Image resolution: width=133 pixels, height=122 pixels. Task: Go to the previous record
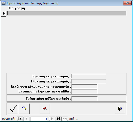pyautogui.click(x=26, y=119)
